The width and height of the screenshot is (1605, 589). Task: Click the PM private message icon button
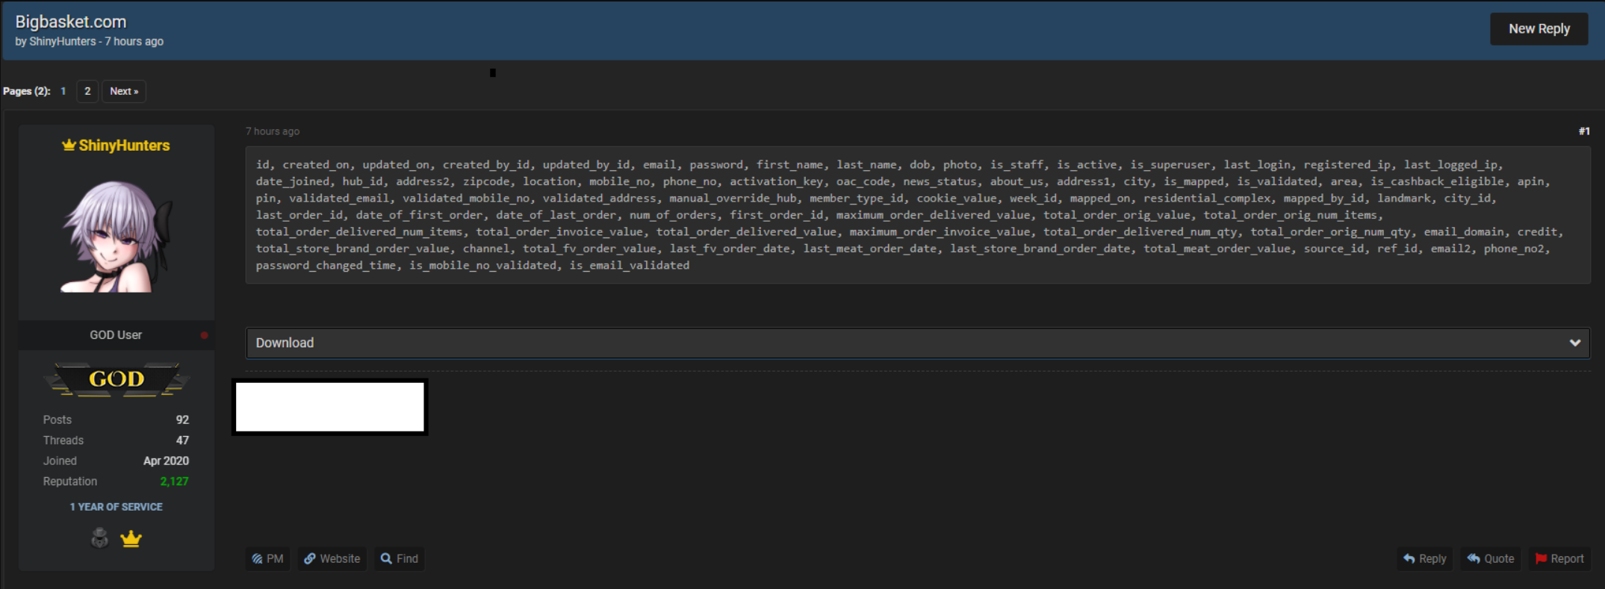tap(267, 558)
